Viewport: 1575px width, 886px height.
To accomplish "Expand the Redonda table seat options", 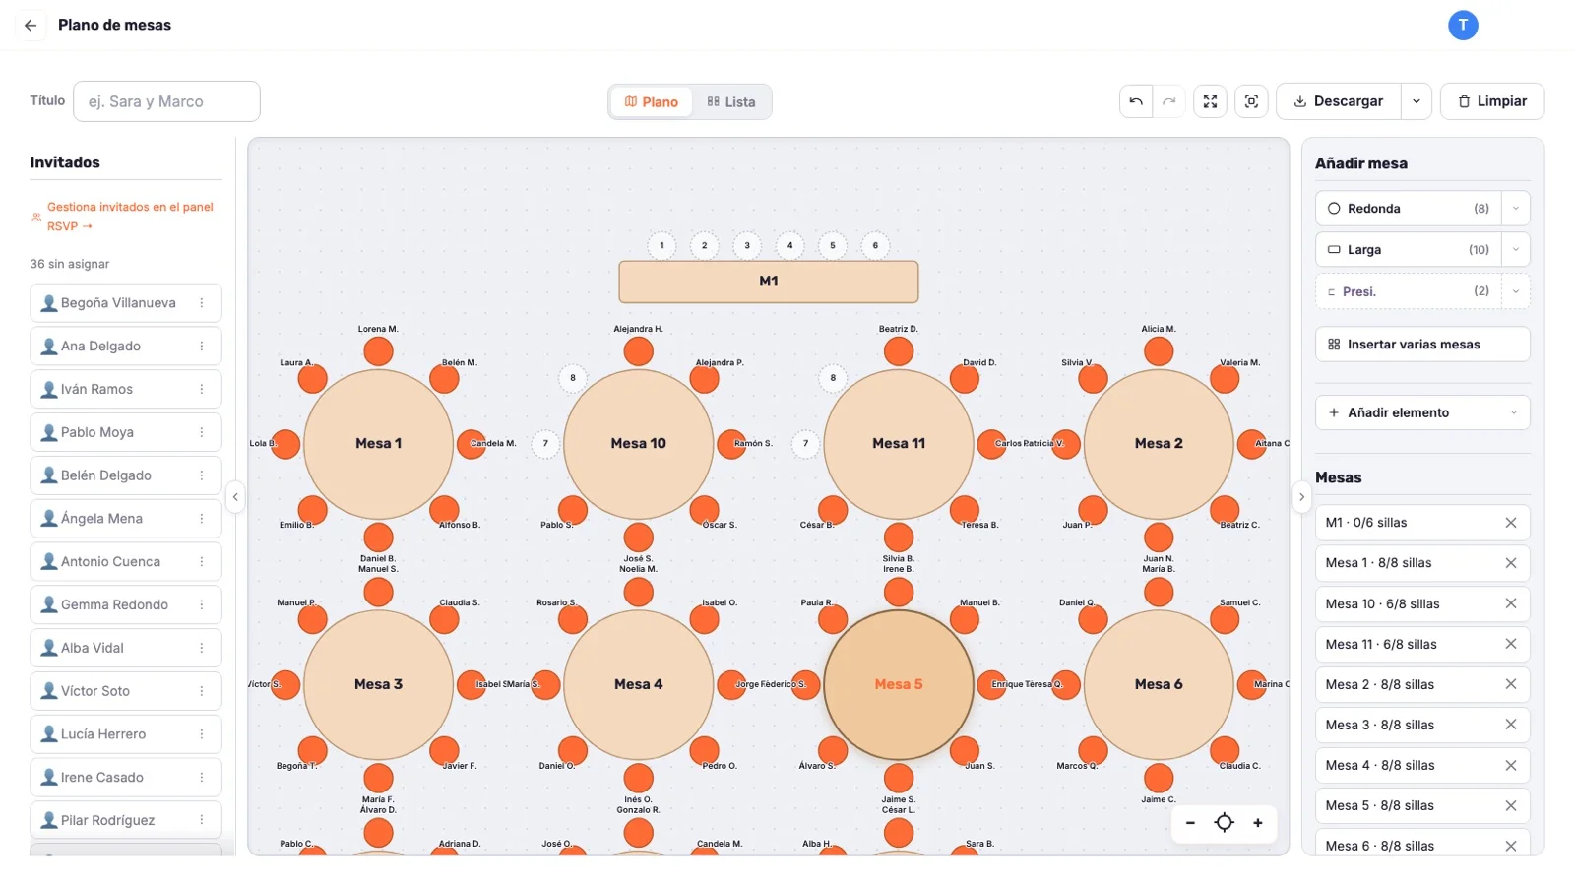I will coord(1516,209).
